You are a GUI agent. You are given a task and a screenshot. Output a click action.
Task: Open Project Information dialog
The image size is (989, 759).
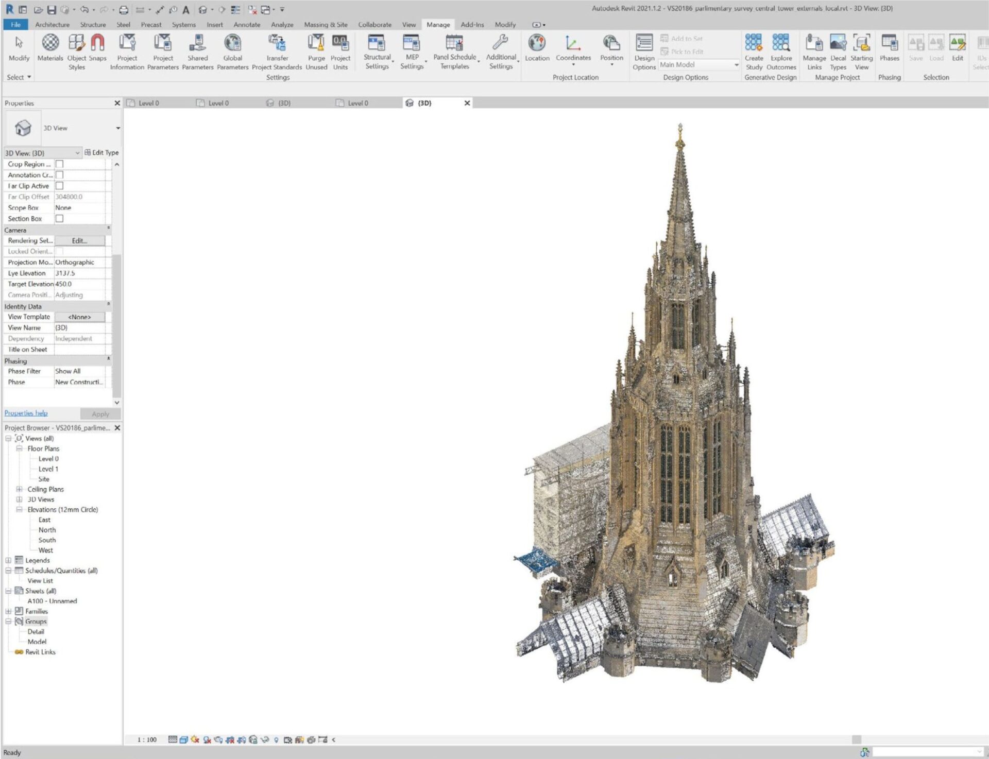(x=127, y=52)
